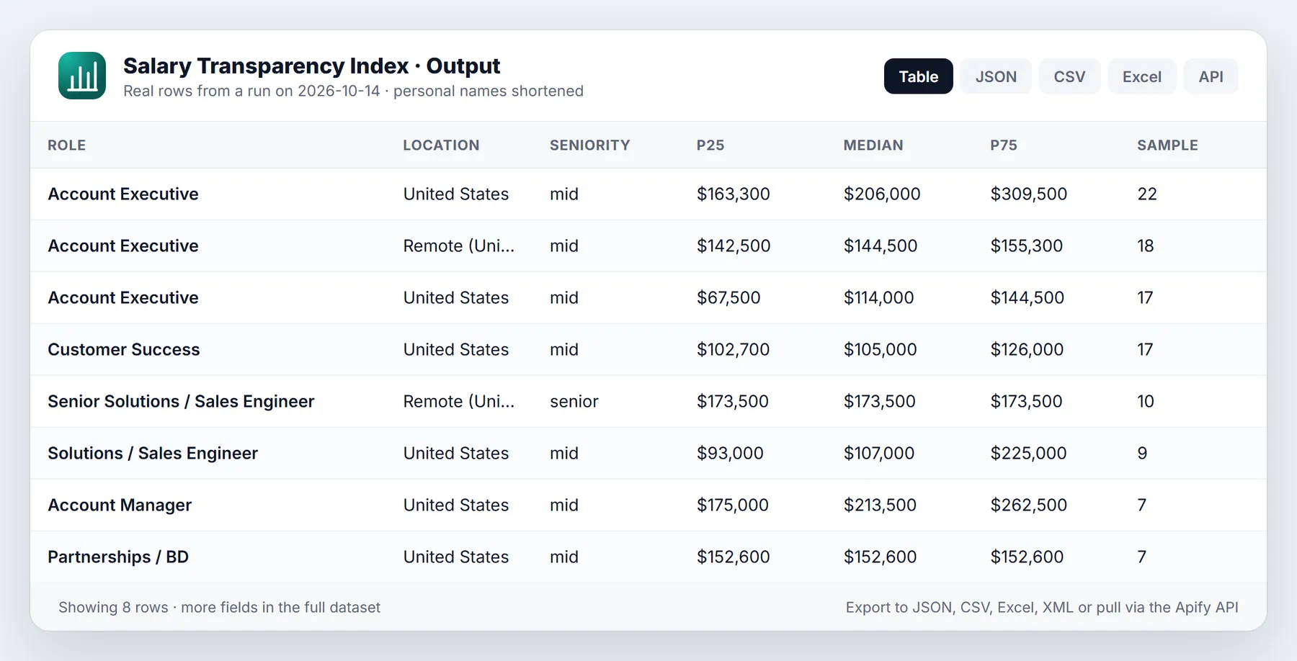Click the P25 column header
Image resolution: width=1297 pixels, height=661 pixels.
(x=710, y=145)
